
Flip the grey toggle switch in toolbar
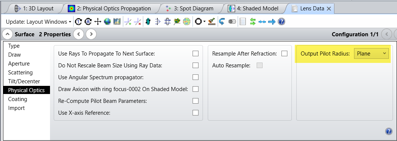232,22
